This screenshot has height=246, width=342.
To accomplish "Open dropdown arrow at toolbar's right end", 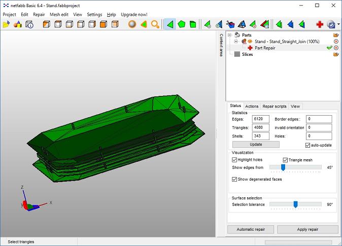I will click(339, 24).
